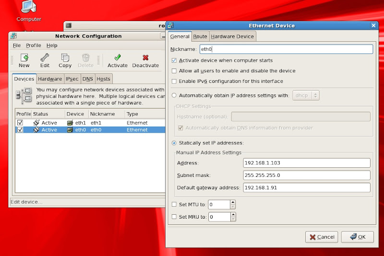Open the Help menu
The height and width of the screenshot is (256, 384).
point(52,46)
